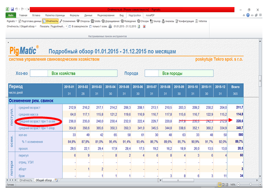Open the Конфигурация tool
Screen dimensions: 270x193
(185, 21)
